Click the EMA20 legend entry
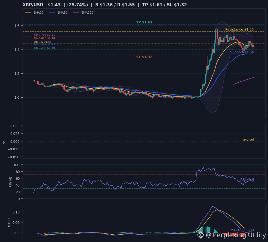 coord(34,13)
